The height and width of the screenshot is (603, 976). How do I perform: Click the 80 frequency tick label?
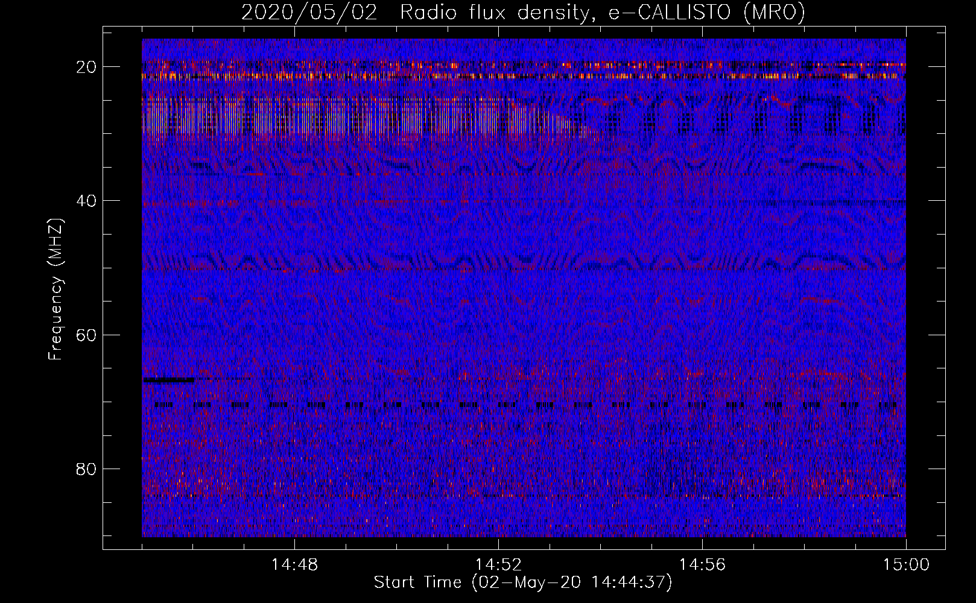click(87, 469)
